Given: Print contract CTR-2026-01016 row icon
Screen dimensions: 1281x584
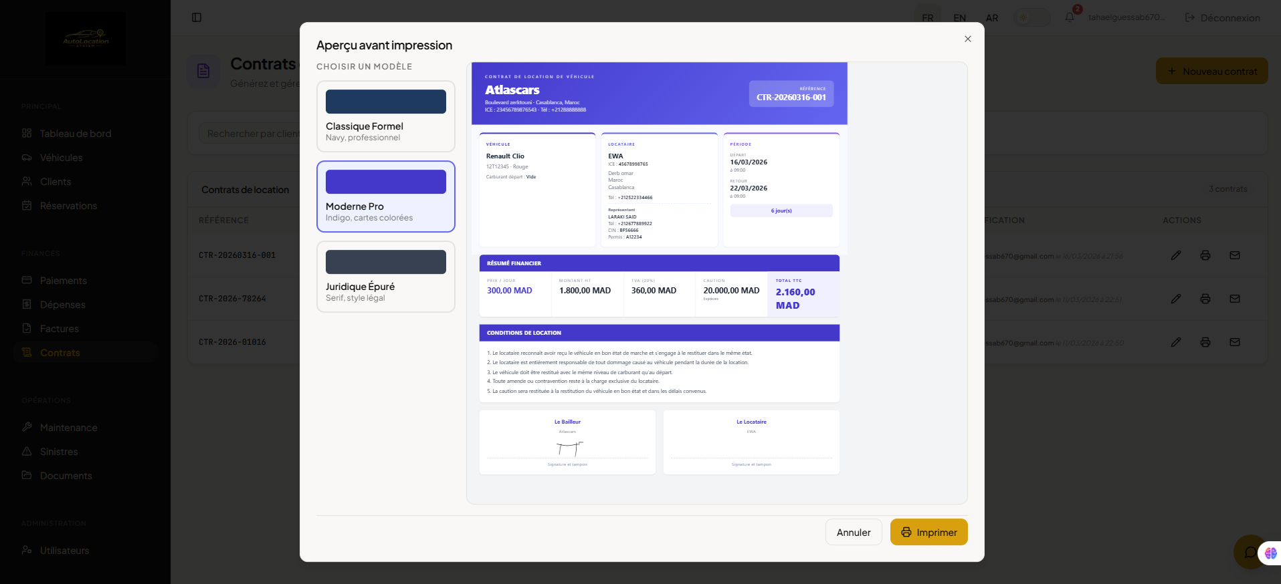Looking at the screenshot, I should (1205, 342).
